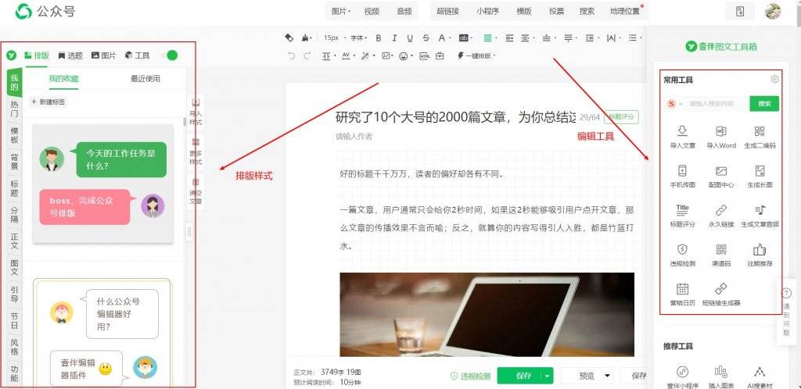The image size is (801, 389).
Task: Open the briefcase toolbox icon in toolbar
Action: (x=440, y=56)
